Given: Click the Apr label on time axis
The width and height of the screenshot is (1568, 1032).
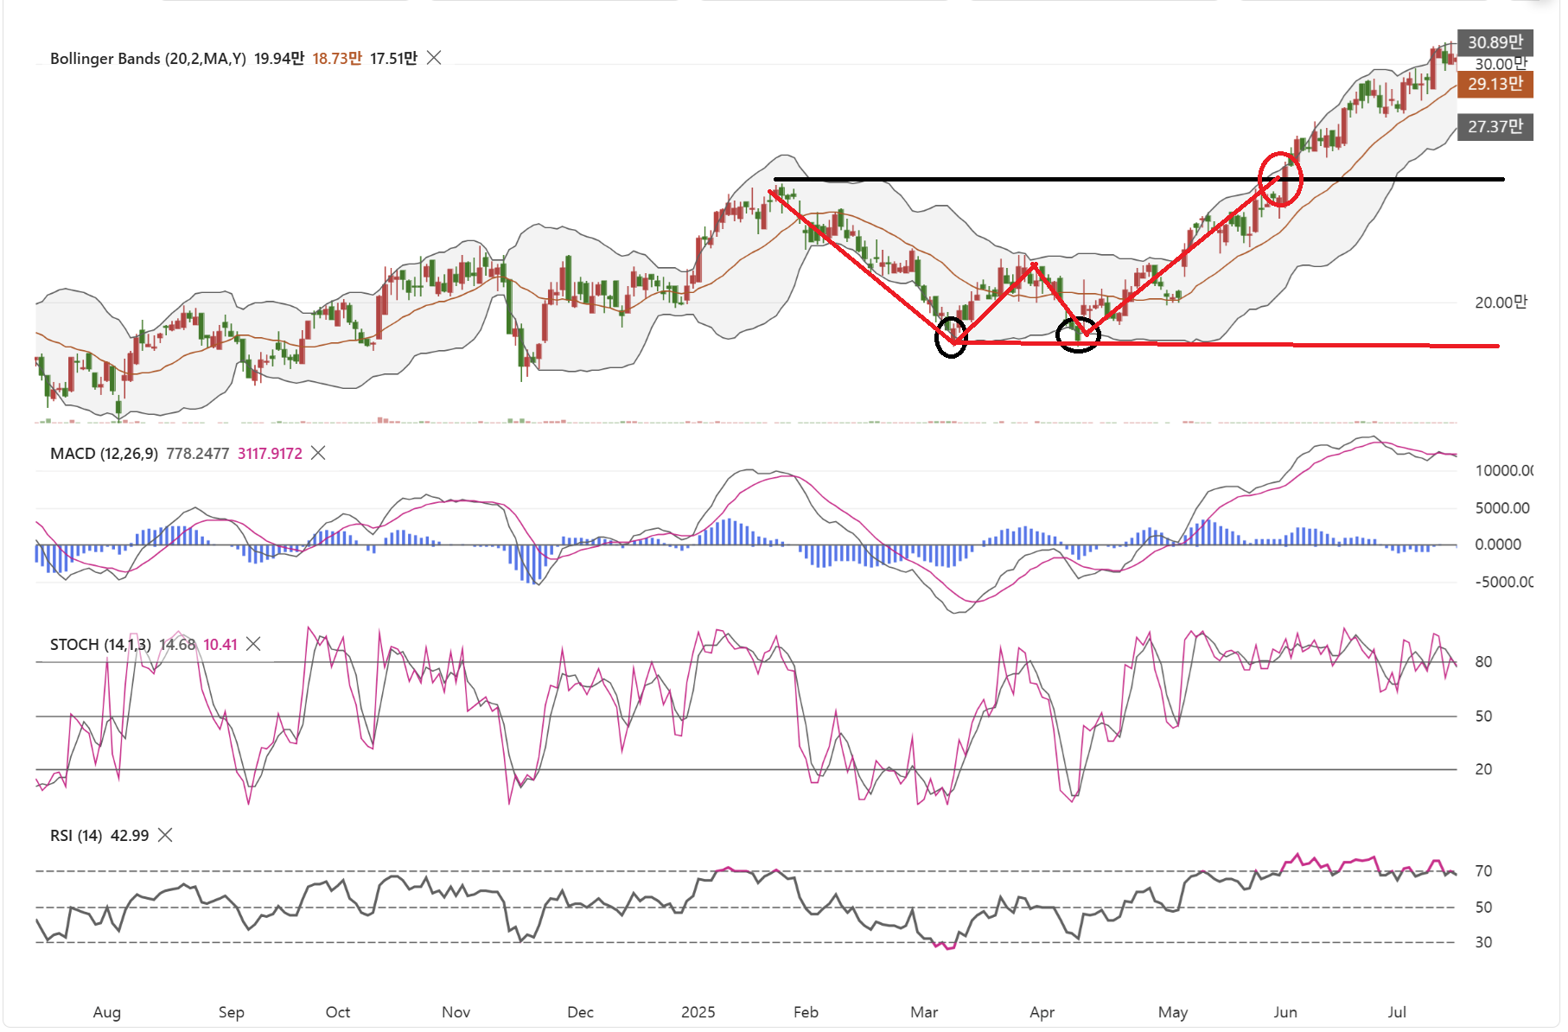Looking at the screenshot, I should (x=1042, y=1011).
